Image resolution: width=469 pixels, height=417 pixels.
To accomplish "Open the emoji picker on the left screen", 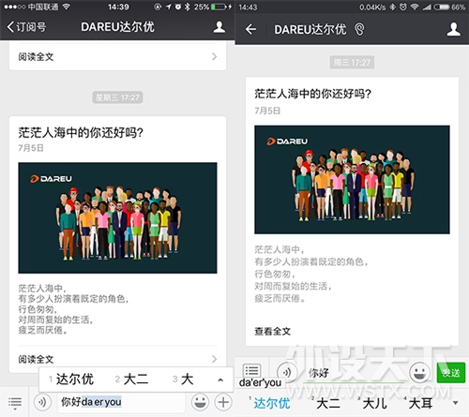I will [x=200, y=402].
